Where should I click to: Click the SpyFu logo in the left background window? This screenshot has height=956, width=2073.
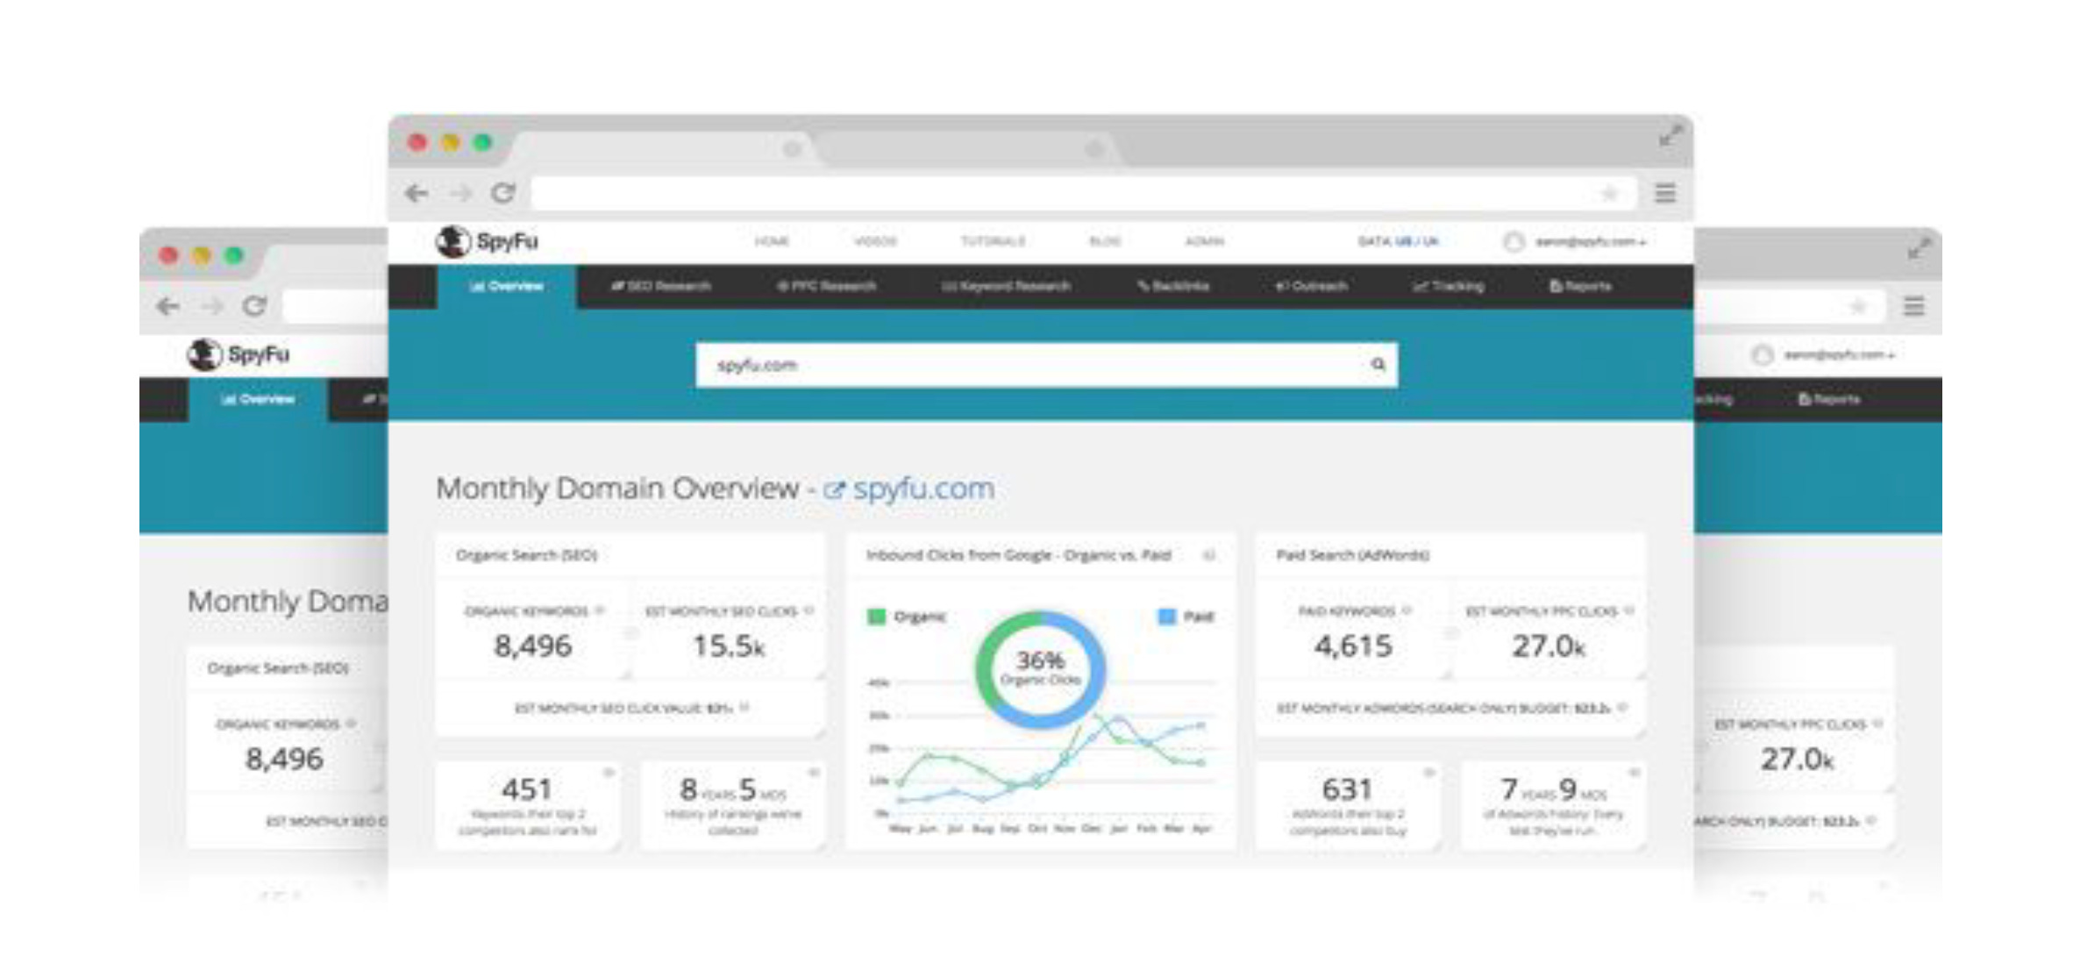point(239,354)
